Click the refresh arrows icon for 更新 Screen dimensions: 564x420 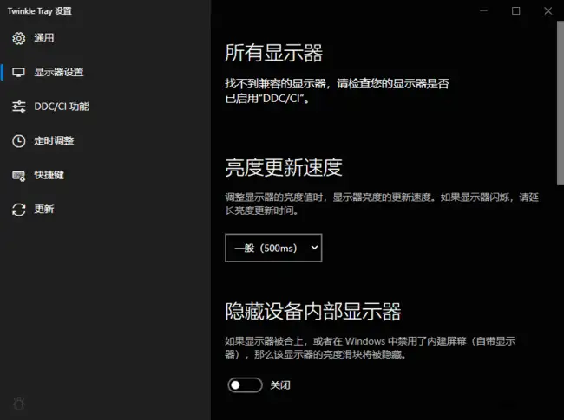(19, 210)
